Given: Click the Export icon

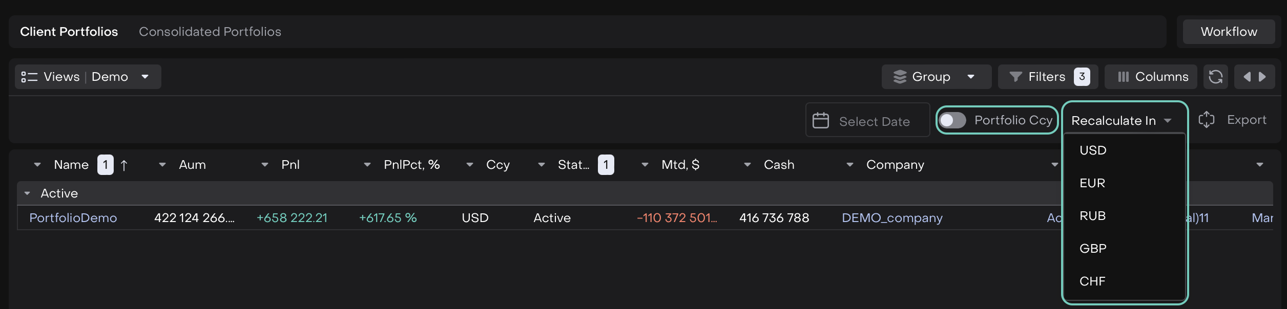Looking at the screenshot, I should pyautogui.click(x=1206, y=120).
